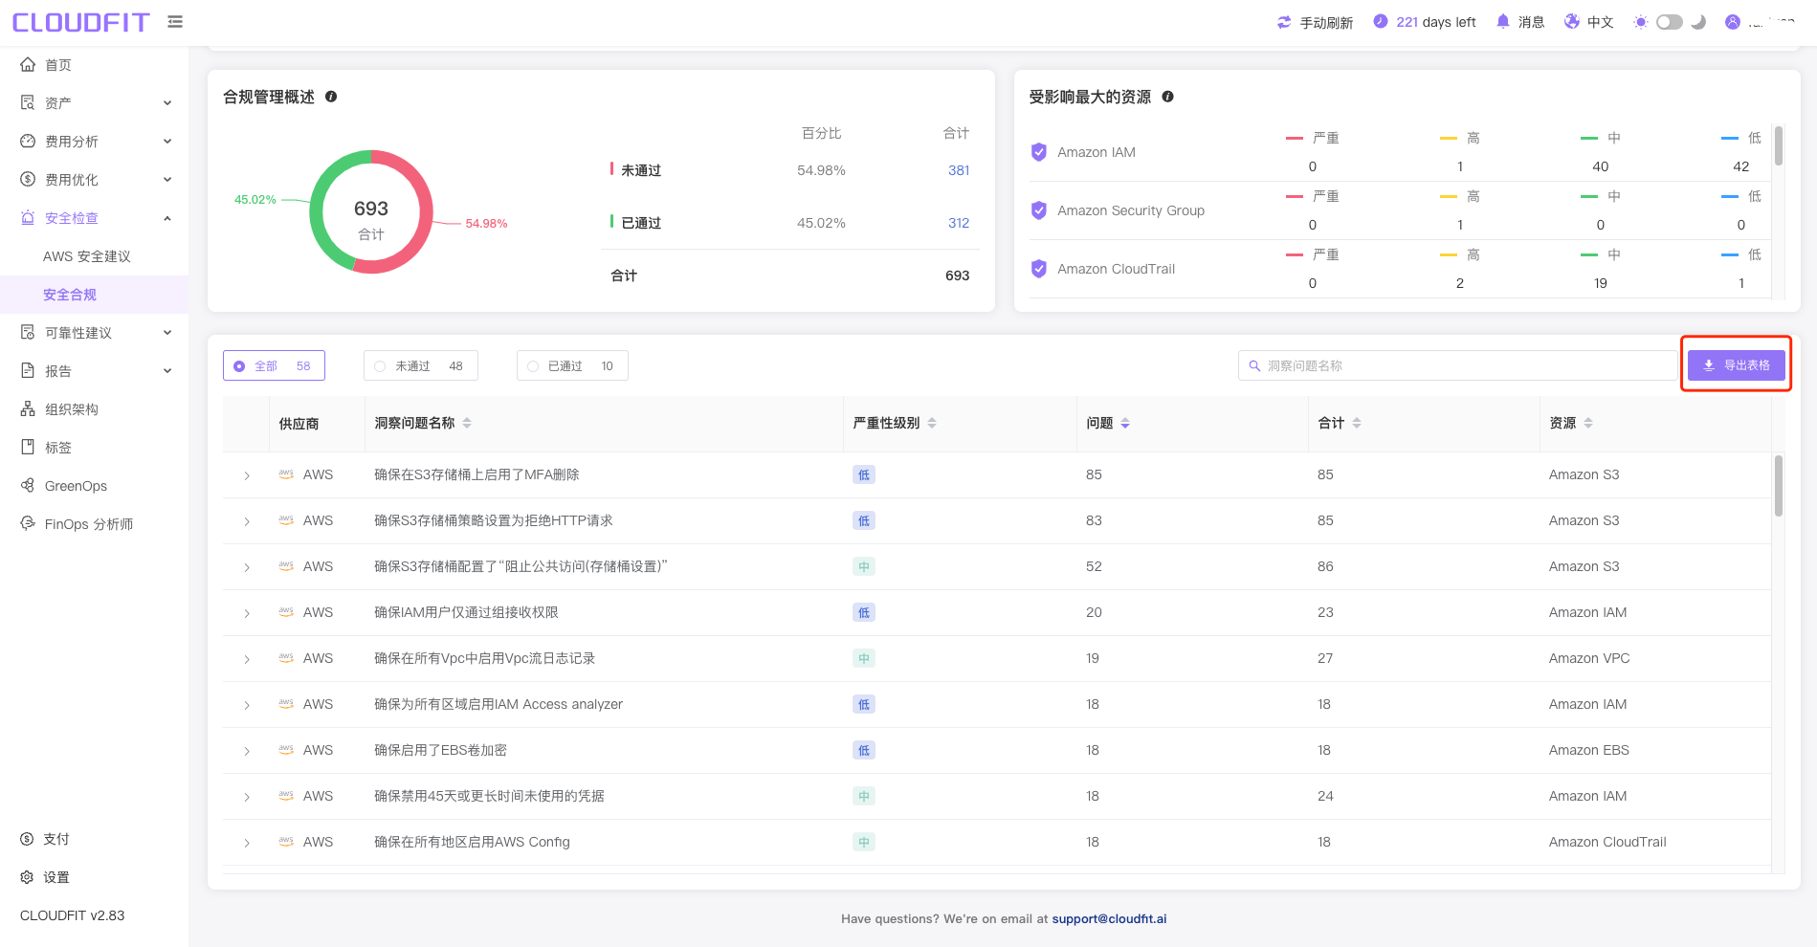1817x947 pixels.
Task: Click the shield icon for Amazon CloudTrail
Action: point(1039,269)
